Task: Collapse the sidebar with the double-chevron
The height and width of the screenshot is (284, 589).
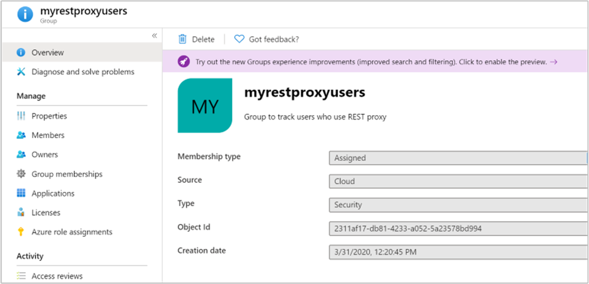Action: (x=154, y=36)
